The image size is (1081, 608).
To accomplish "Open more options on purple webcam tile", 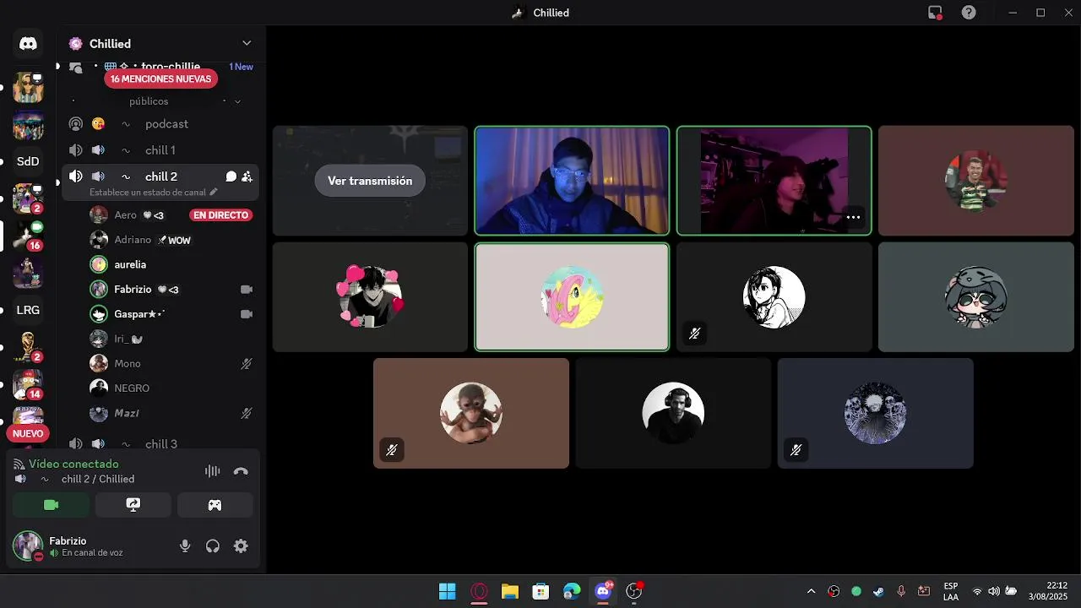I will [x=853, y=217].
